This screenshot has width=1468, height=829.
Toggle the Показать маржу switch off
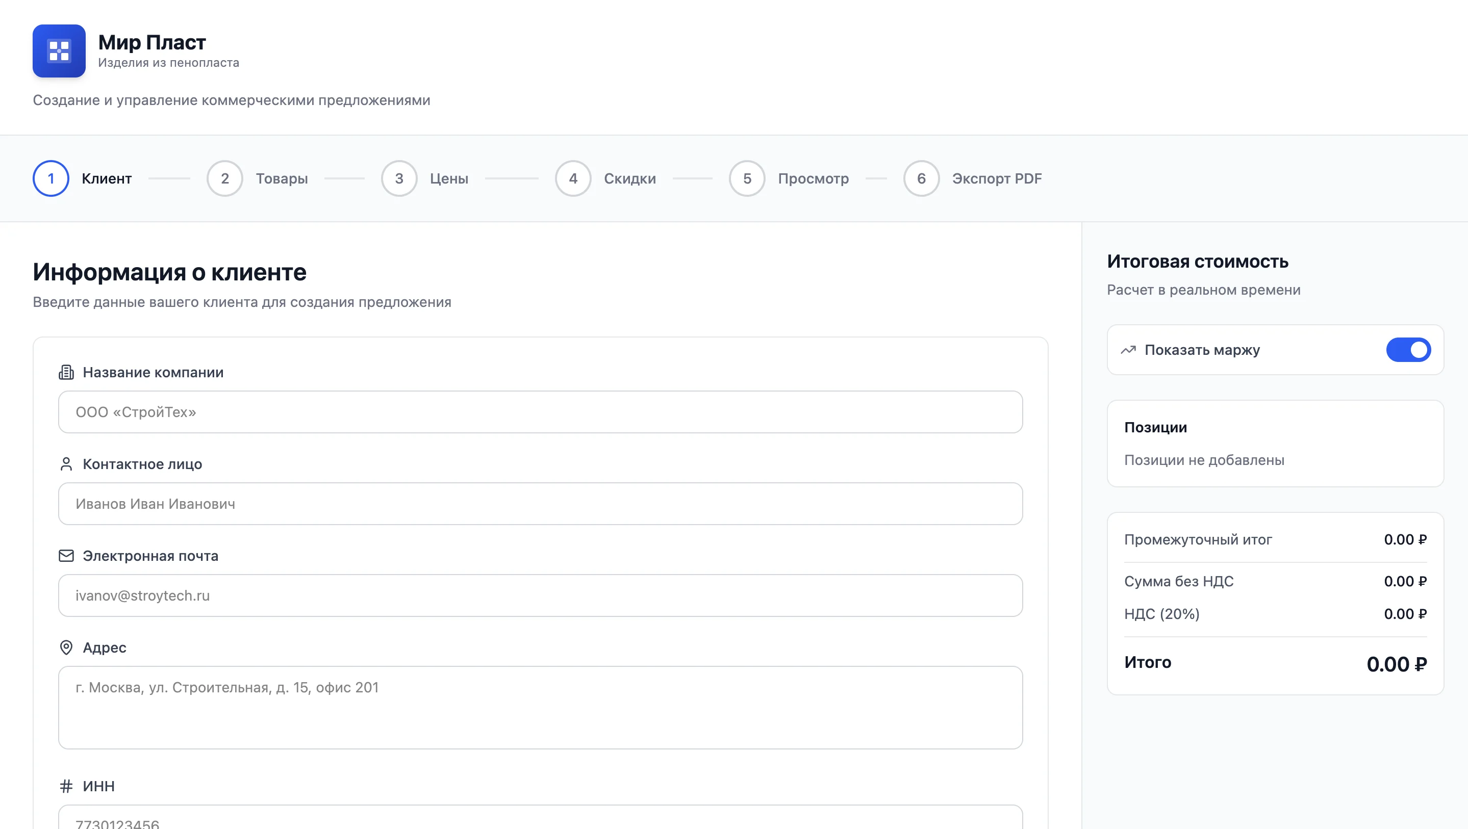point(1408,350)
